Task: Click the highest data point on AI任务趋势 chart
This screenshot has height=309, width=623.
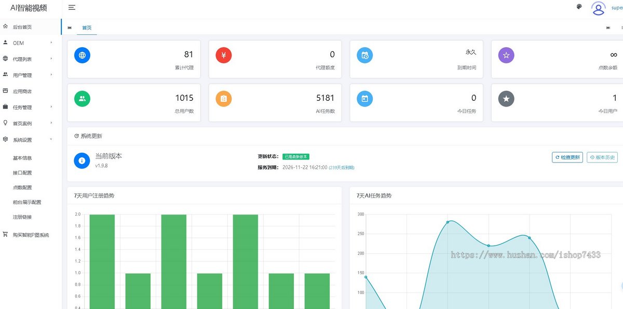Action: pyautogui.click(x=448, y=222)
